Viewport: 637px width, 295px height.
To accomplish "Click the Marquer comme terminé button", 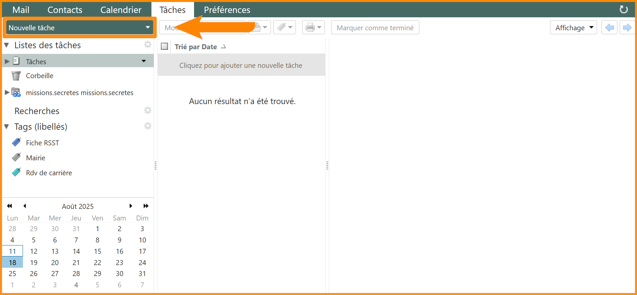I will 375,28.
